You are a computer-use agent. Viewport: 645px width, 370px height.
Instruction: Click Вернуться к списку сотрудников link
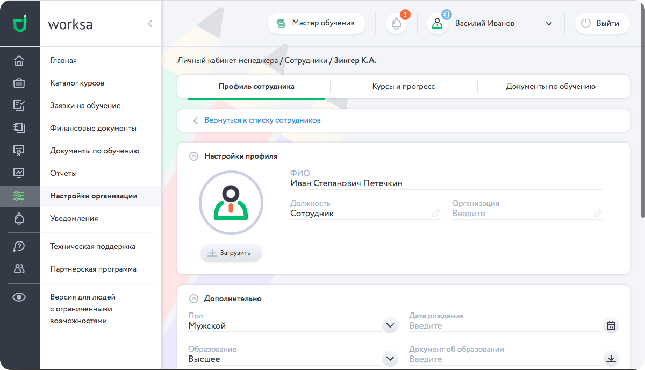(262, 120)
